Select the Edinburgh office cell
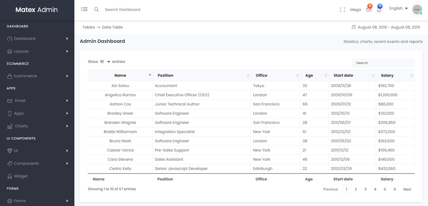The width and height of the screenshot is (428, 206). click(x=276, y=168)
